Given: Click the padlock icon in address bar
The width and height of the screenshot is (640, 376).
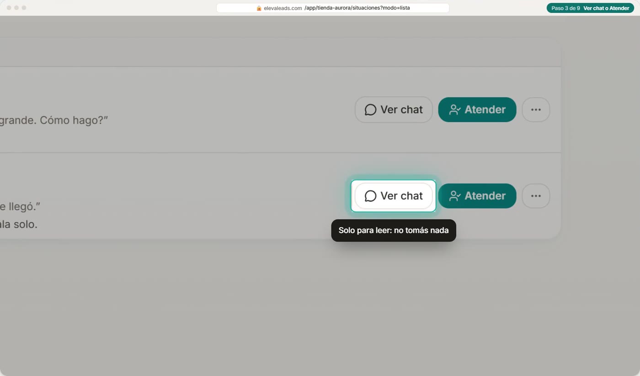Looking at the screenshot, I should (x=259, y=8).
